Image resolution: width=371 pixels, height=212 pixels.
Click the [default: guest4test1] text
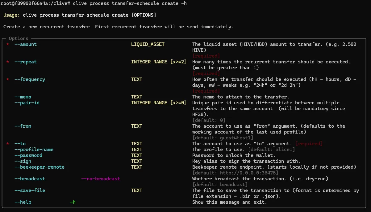pyautogui.click(x=223, y=138)
